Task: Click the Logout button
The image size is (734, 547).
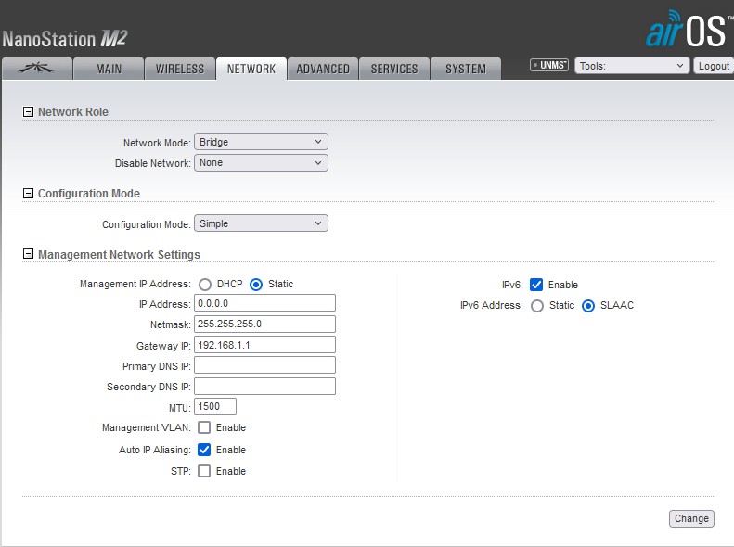Action: (x=714, y=66)
